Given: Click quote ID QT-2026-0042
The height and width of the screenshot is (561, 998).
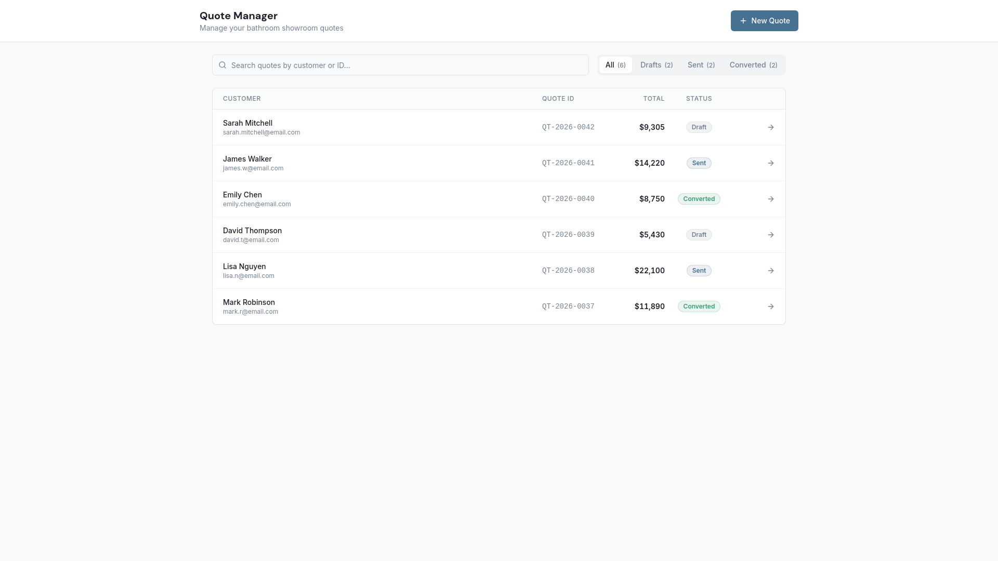Looking at the screenshot, I should click(x=568, y=127).
